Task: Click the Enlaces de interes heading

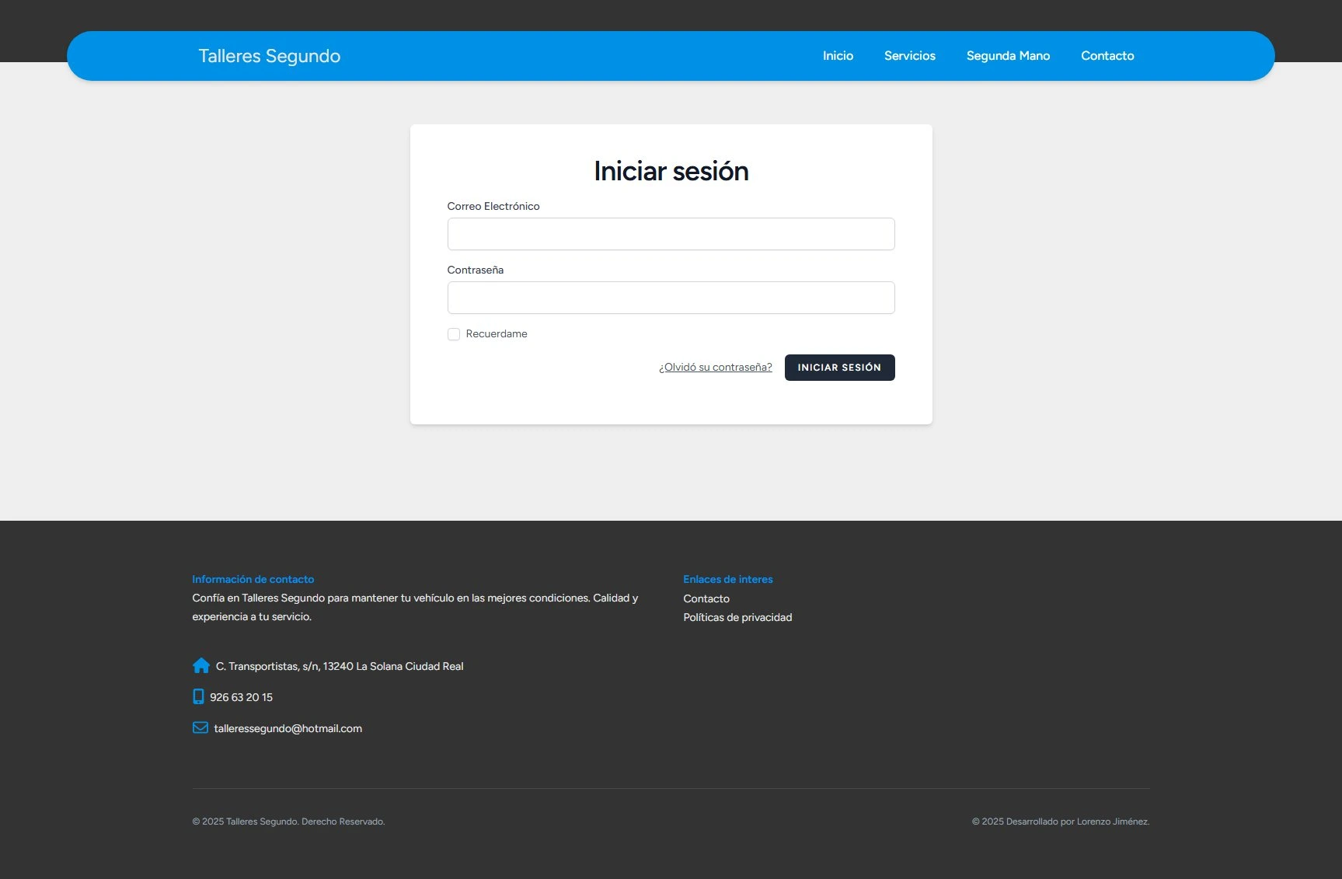Action: pyautogui.click(x=728, y=579)
